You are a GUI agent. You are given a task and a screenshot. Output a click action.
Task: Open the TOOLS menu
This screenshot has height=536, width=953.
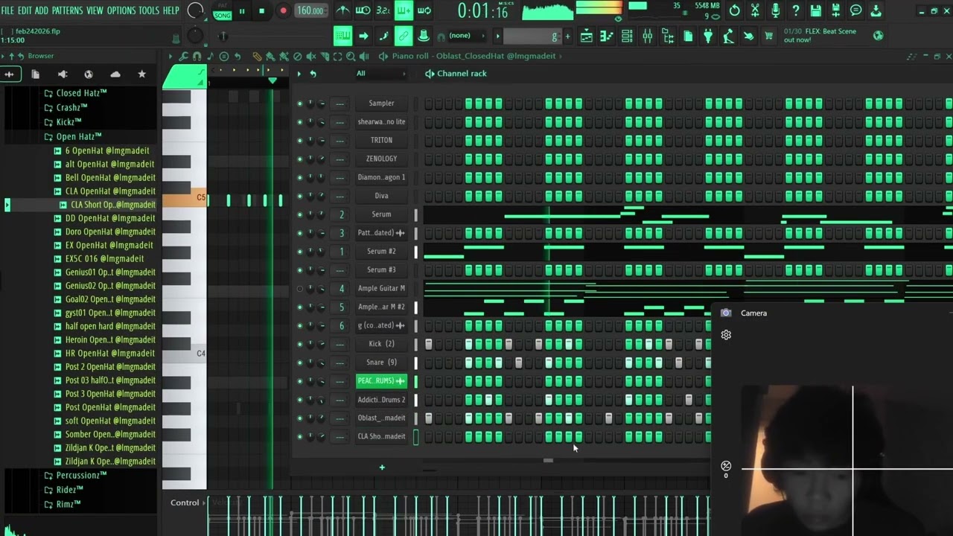(x=149, y=10)
